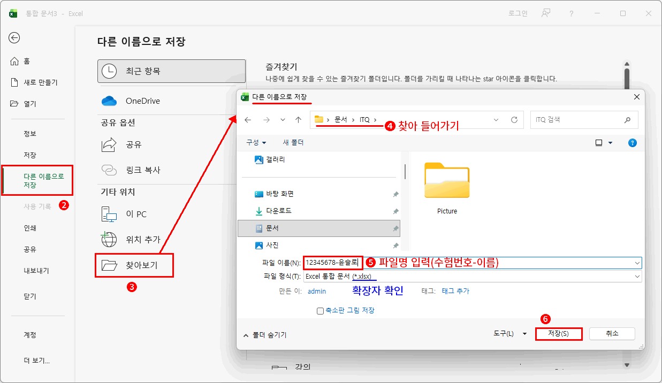662x383 pixels.
Task: Click the 링크 복사 share option
Action: coord(142,170)
